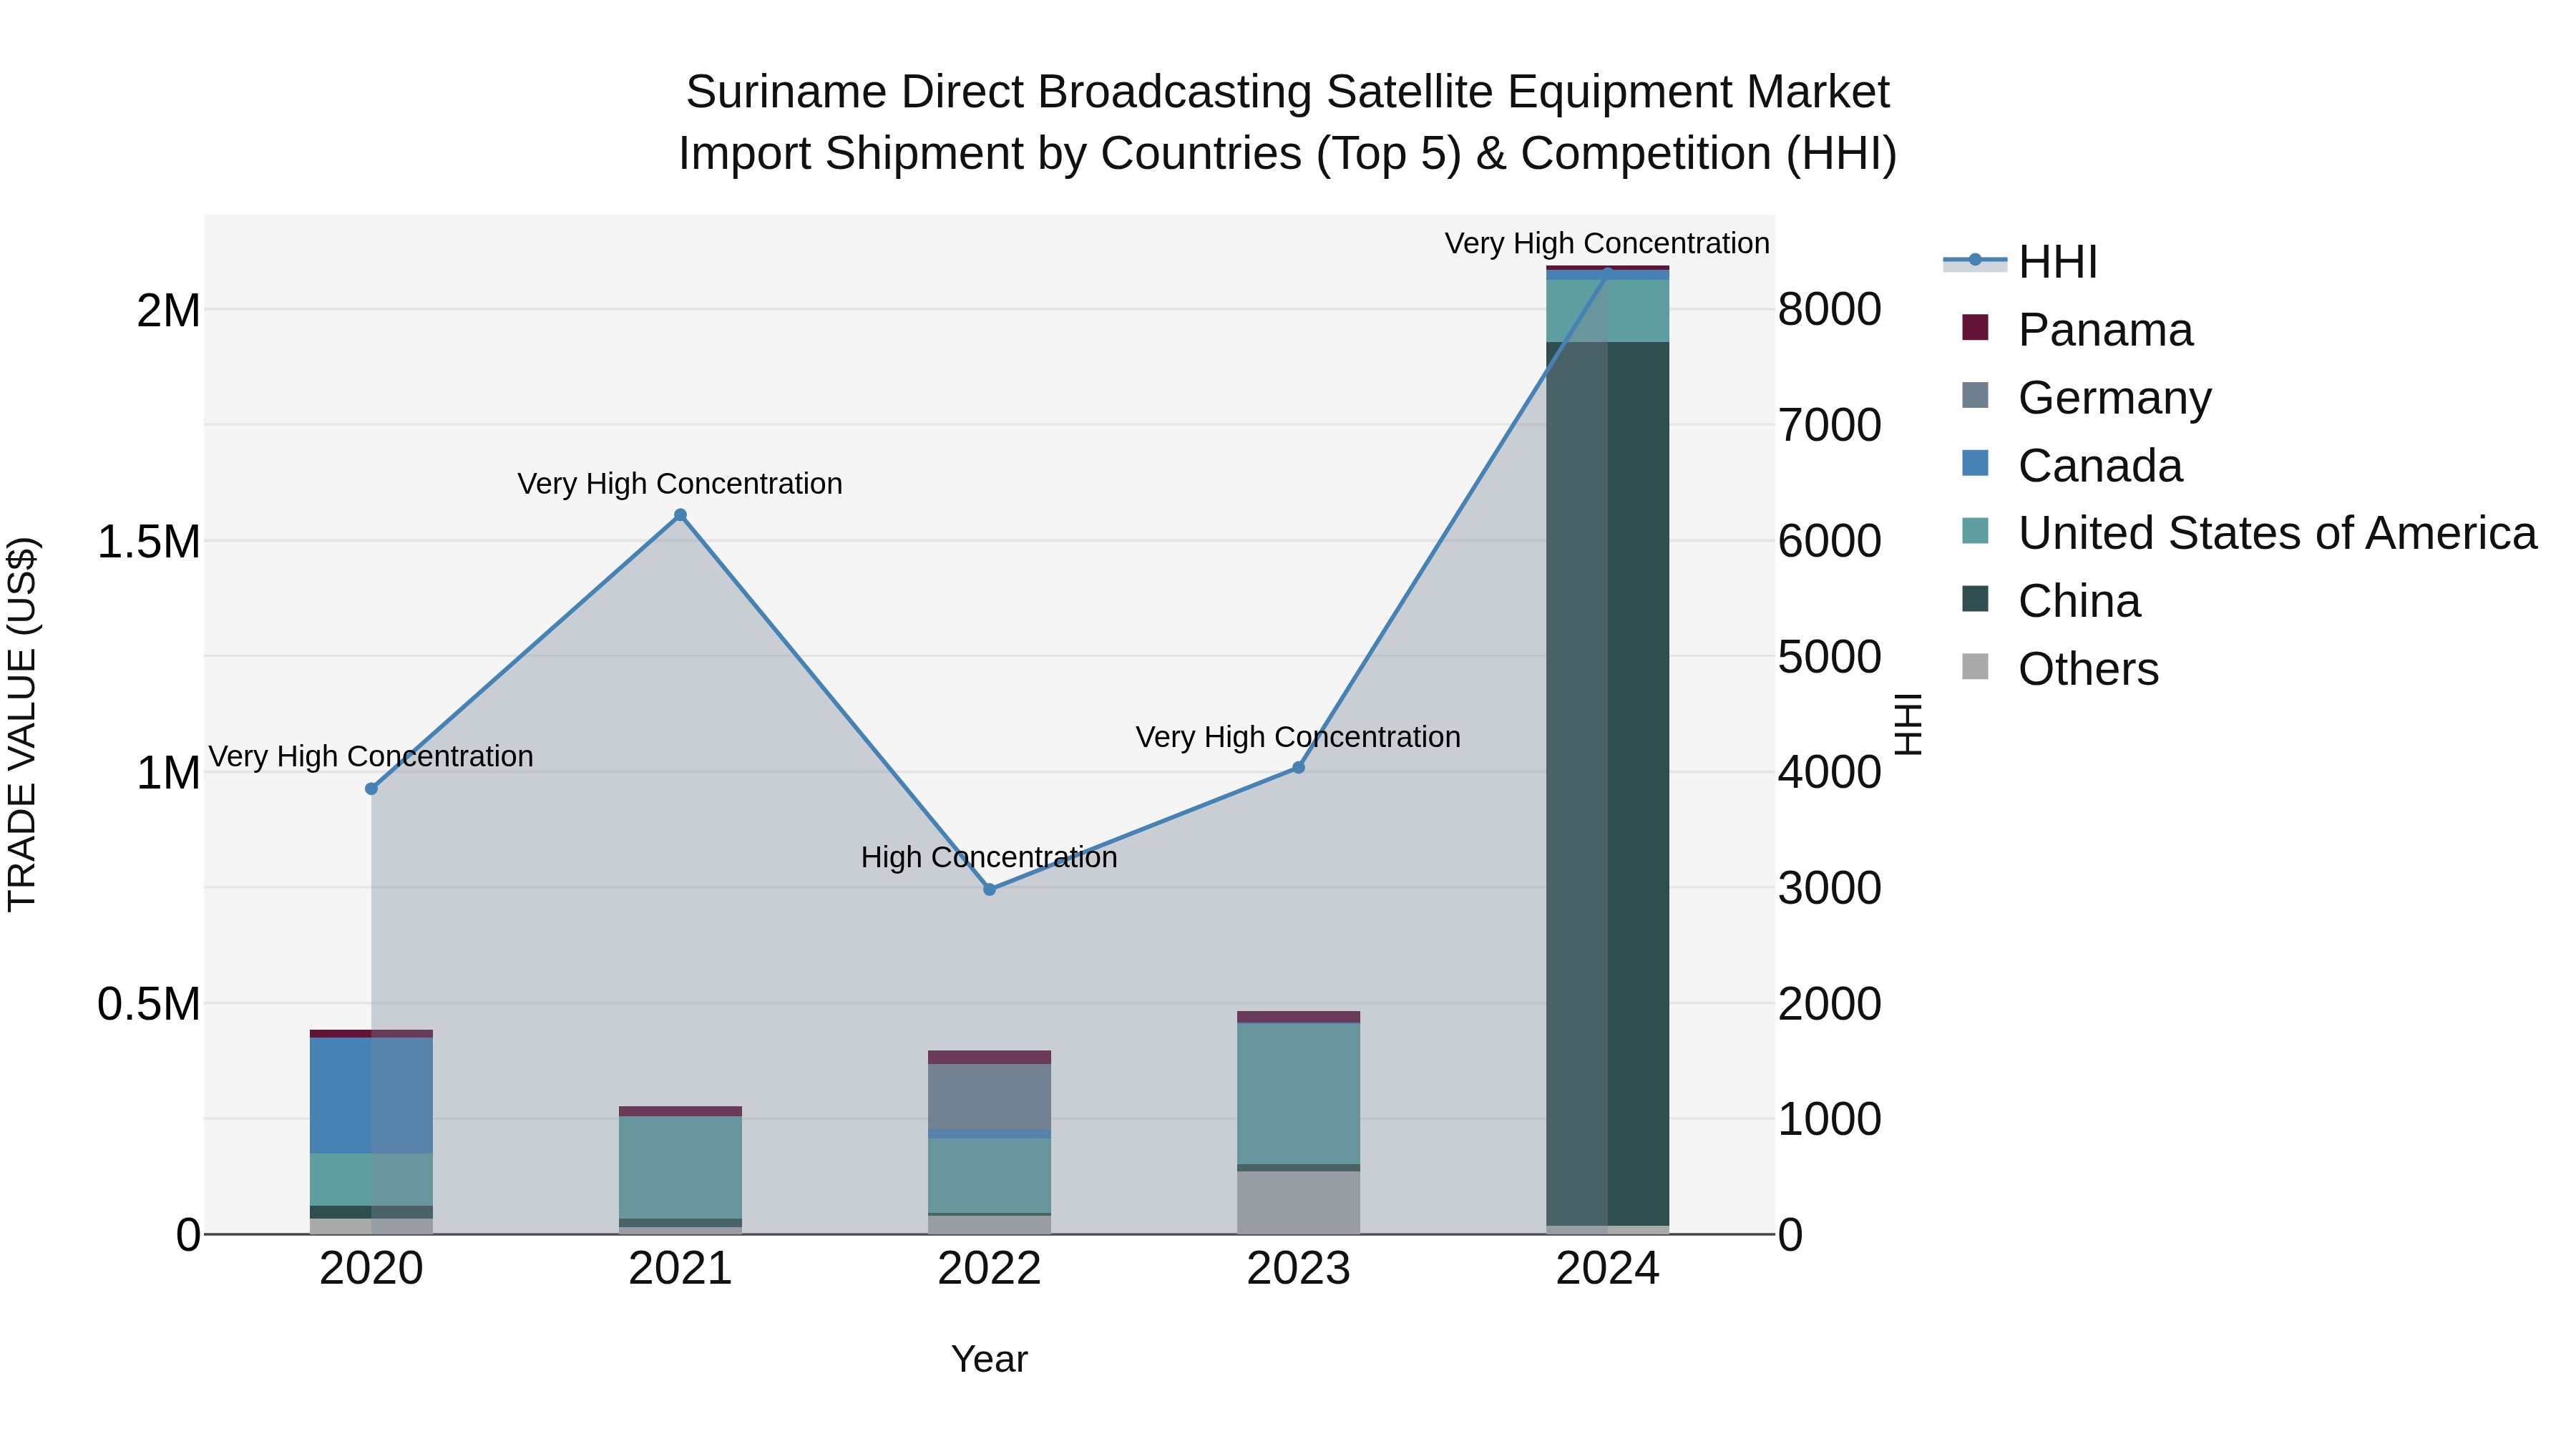The image size is (2576, 1449).
Task: Click the USA bar segment in 2023
Action: coord(1298,1093)
